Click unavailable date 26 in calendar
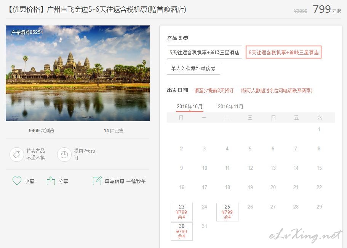This screenshot has height=248, width=347. click(250, 207)
